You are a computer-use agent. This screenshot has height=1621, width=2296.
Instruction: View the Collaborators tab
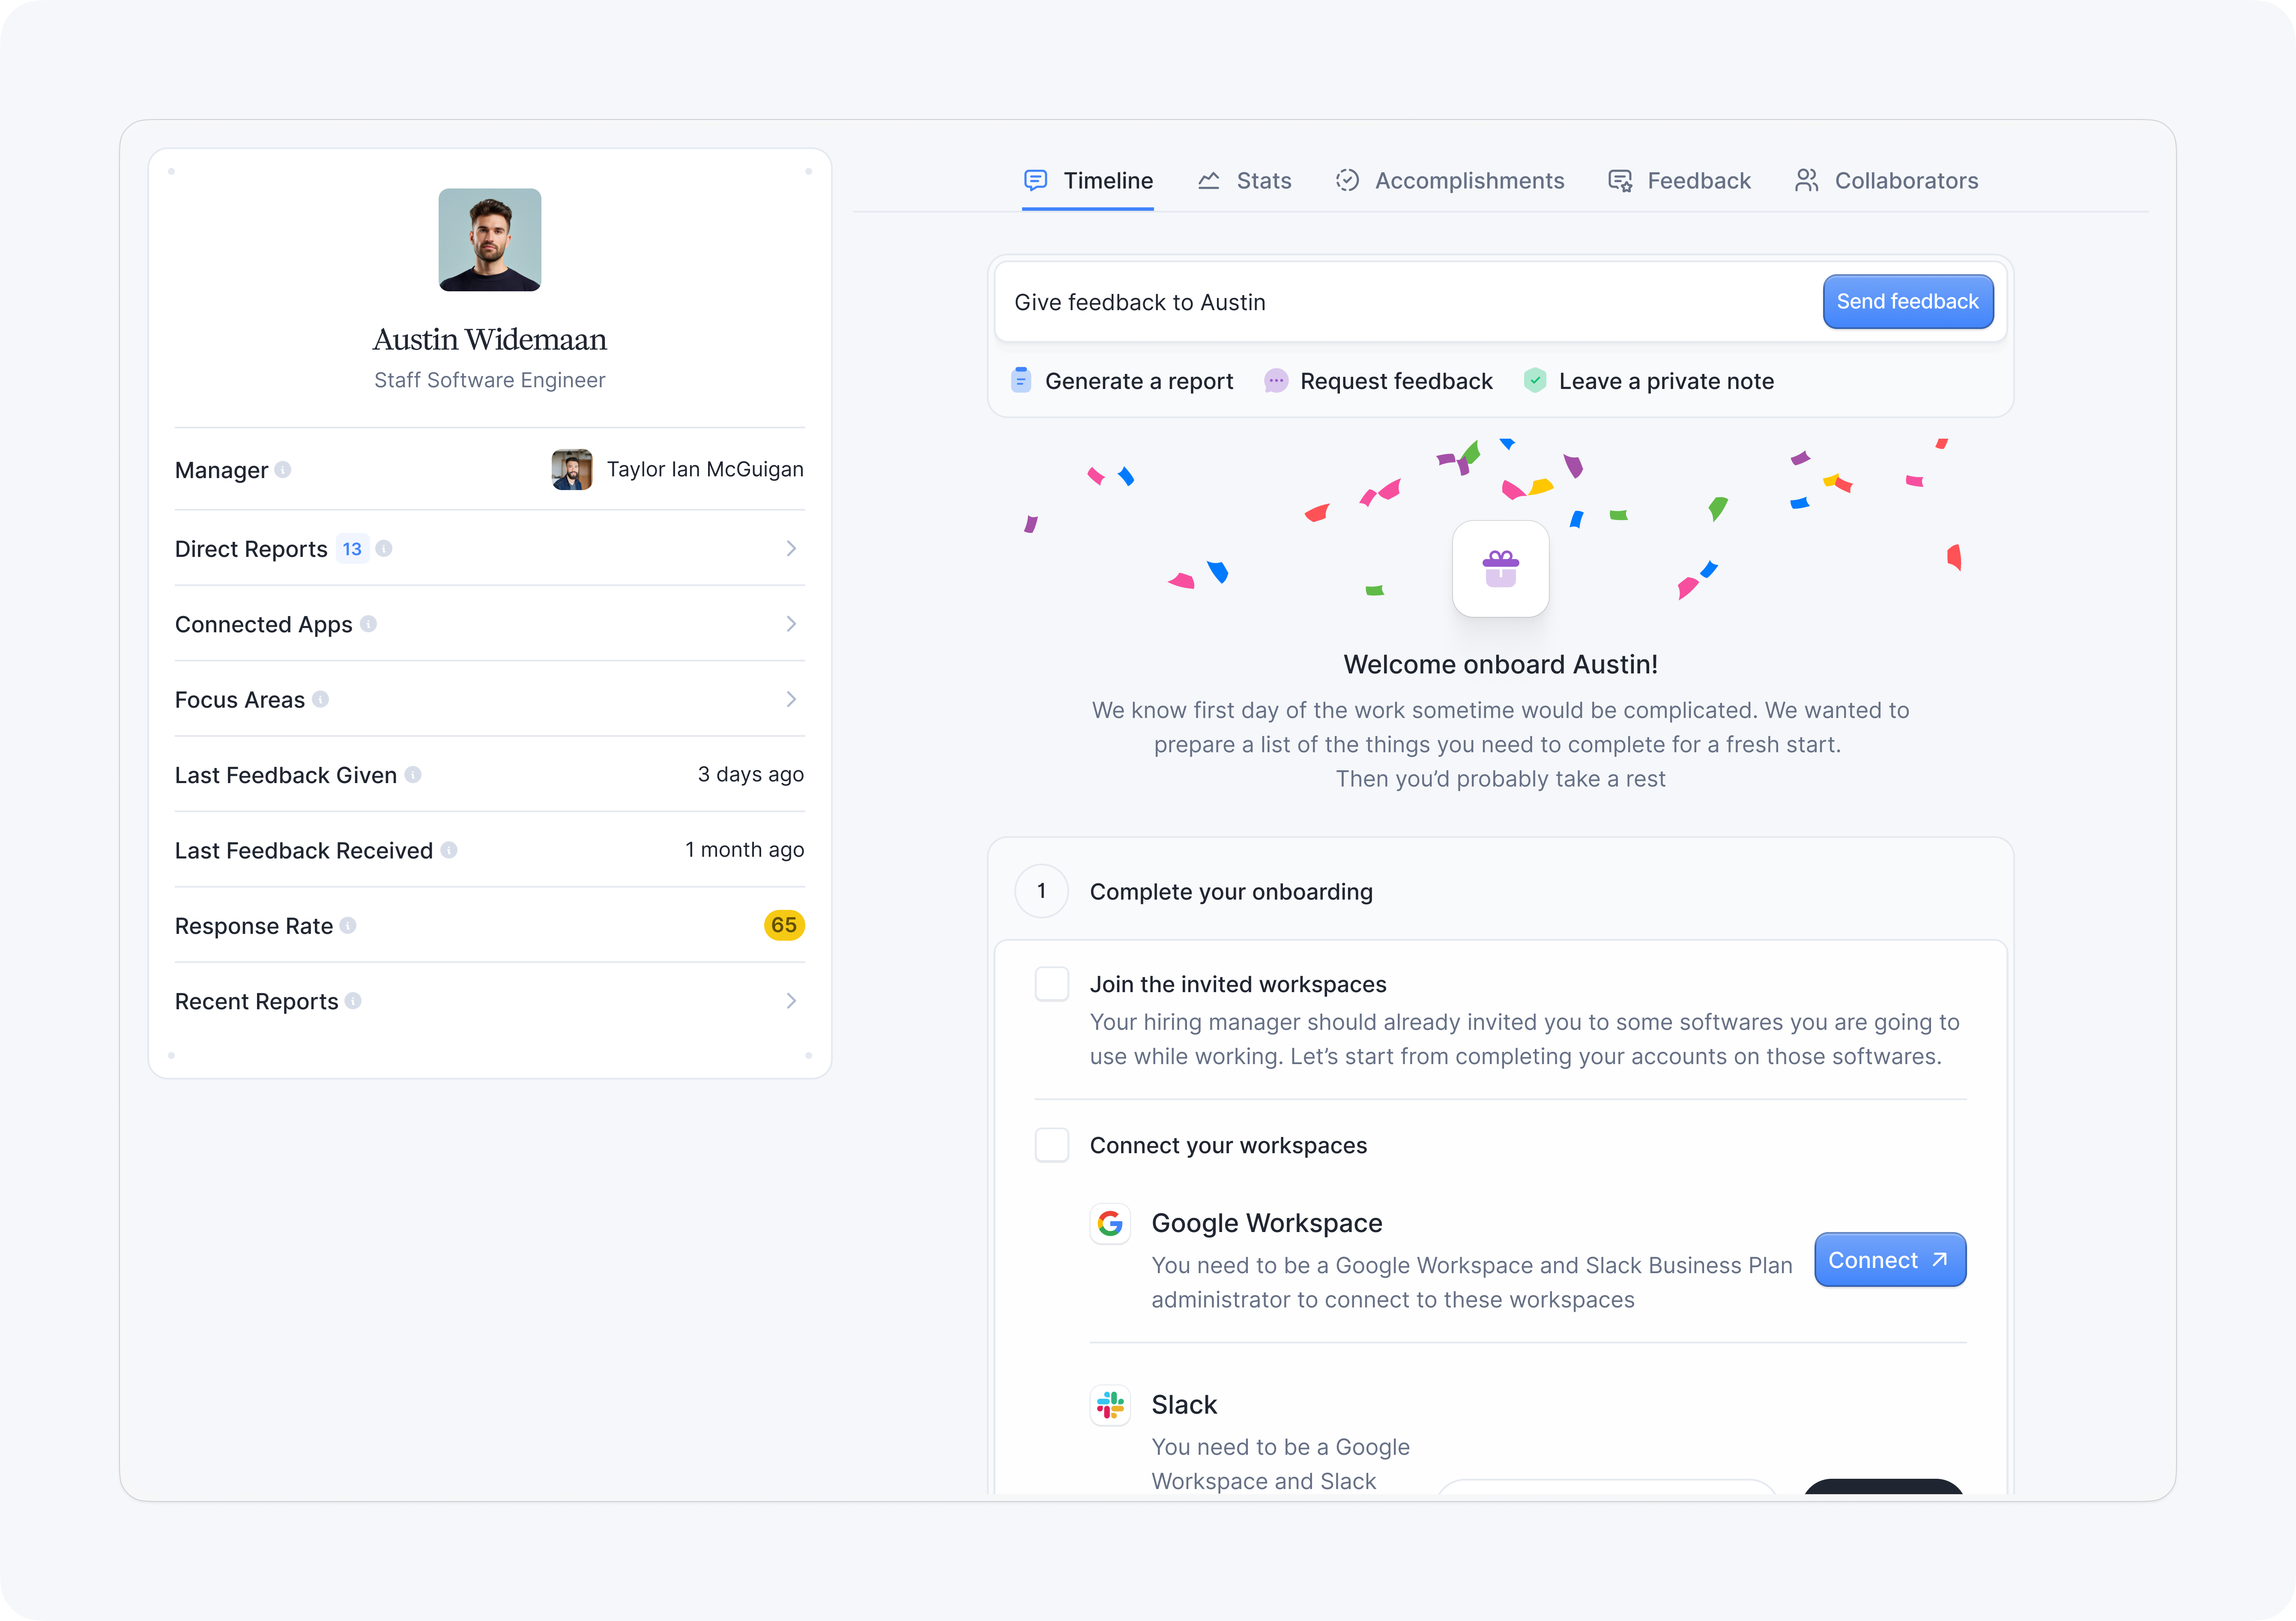pyautogui.click(x=1886, y=181)
